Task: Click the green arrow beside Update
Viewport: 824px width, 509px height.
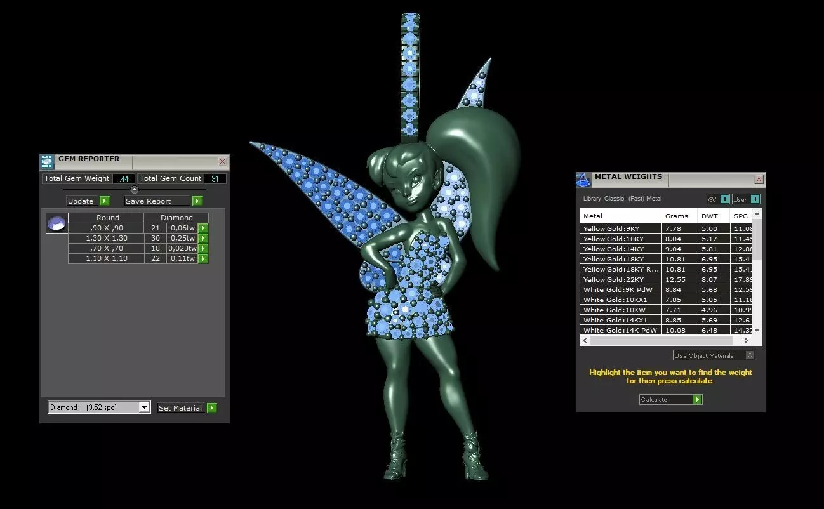Action: [x=104, y=201]
